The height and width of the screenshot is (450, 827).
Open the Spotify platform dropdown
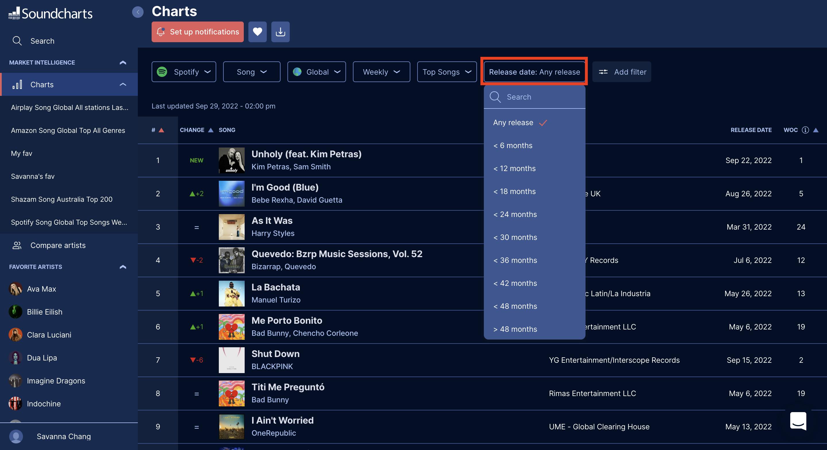click(x=184, y=72)
